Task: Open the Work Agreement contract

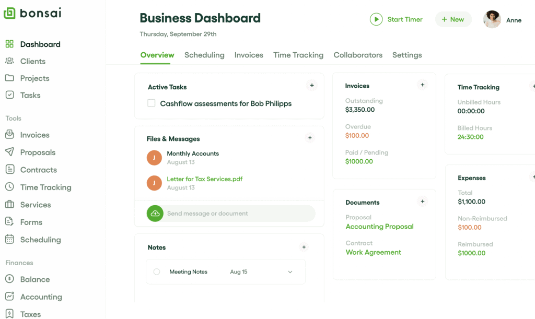Action: click(373, 252)
